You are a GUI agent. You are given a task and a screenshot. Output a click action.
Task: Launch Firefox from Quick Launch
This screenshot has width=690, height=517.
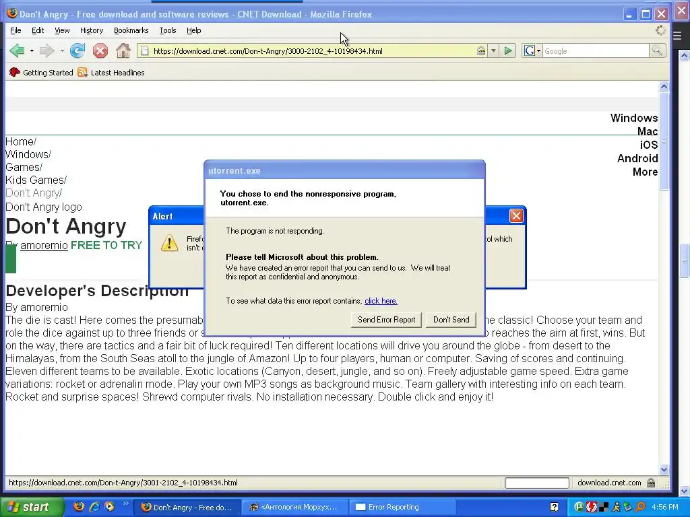pyautogui.click(x=80, y=506)
